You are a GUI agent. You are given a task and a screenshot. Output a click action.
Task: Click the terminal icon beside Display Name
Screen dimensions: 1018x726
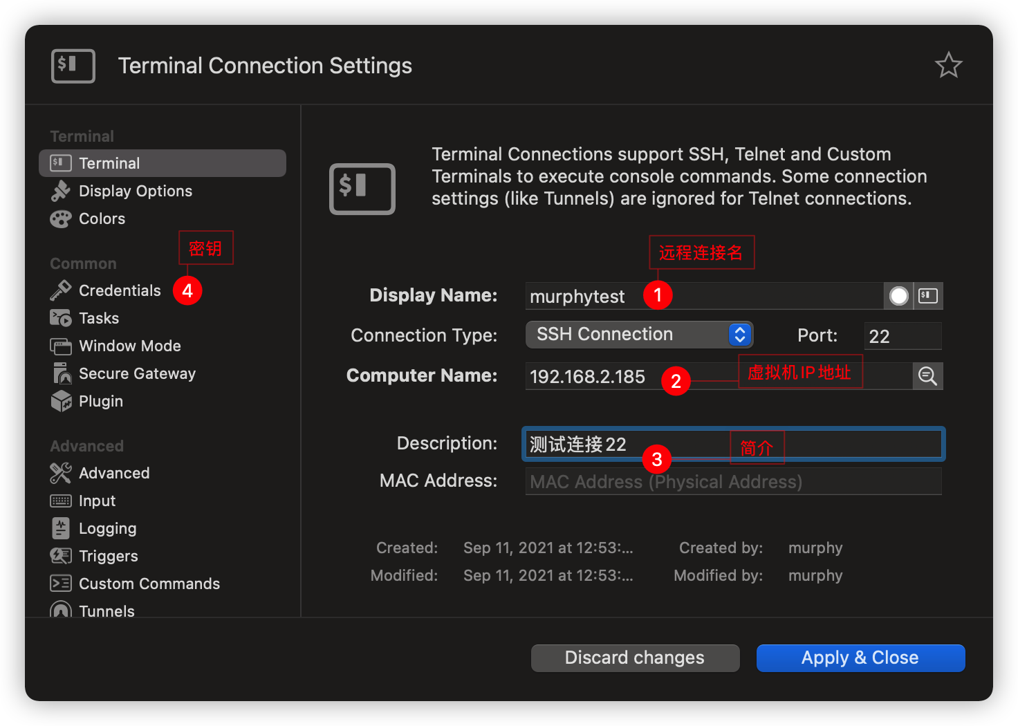pyautogui.click(x=928, y=296)
